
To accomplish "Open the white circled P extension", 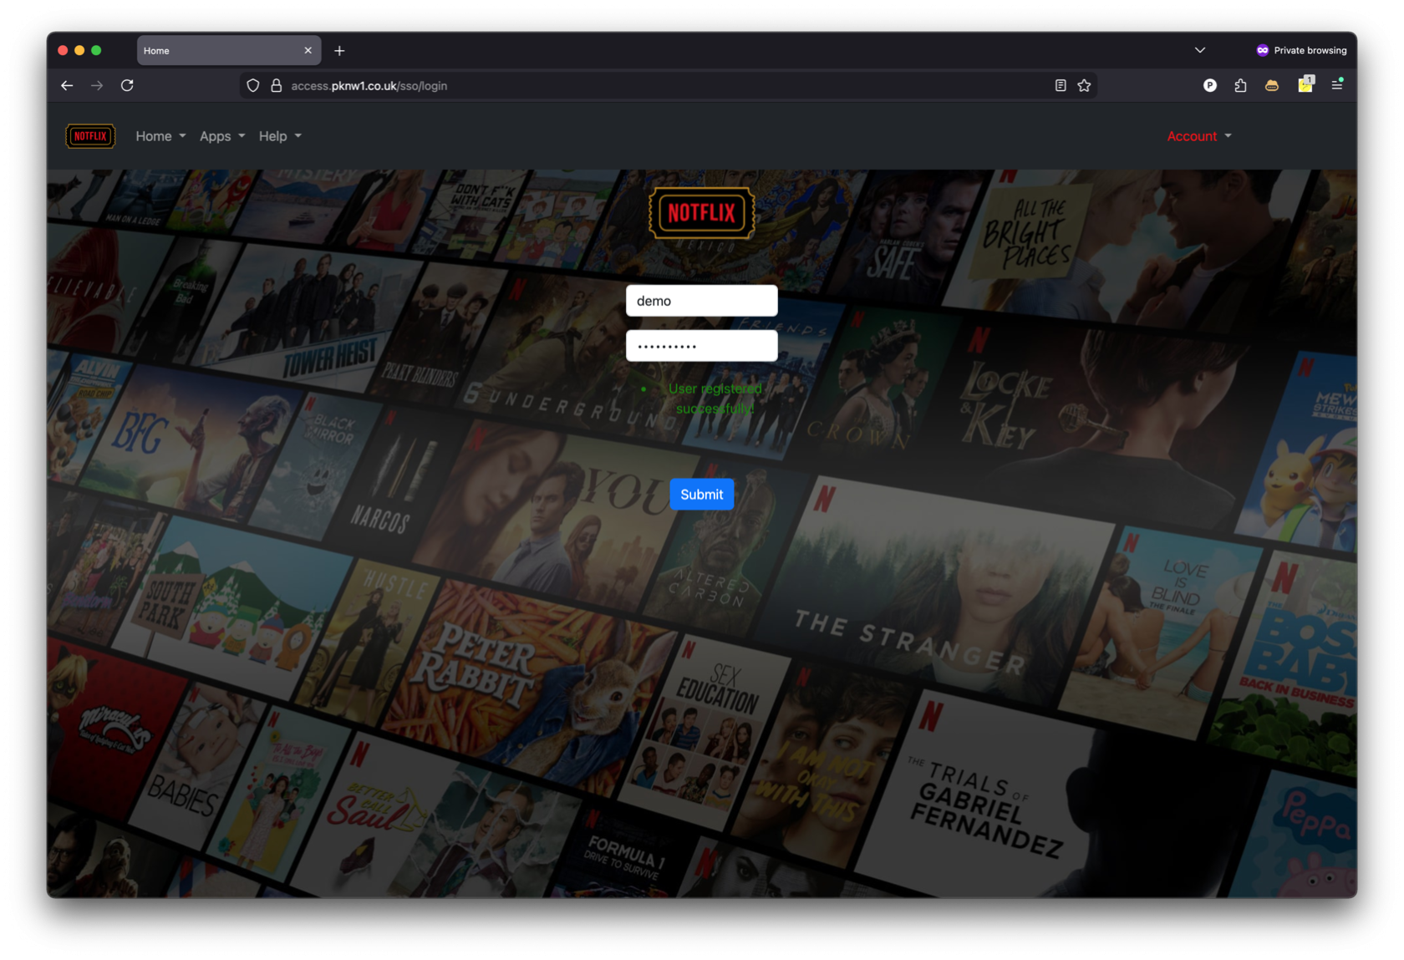I will pos(1209,85).
